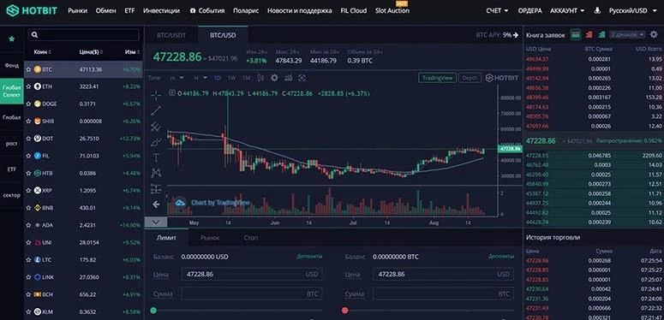
Task: Select the Text annotation tool
Action: tap(156, 157)
